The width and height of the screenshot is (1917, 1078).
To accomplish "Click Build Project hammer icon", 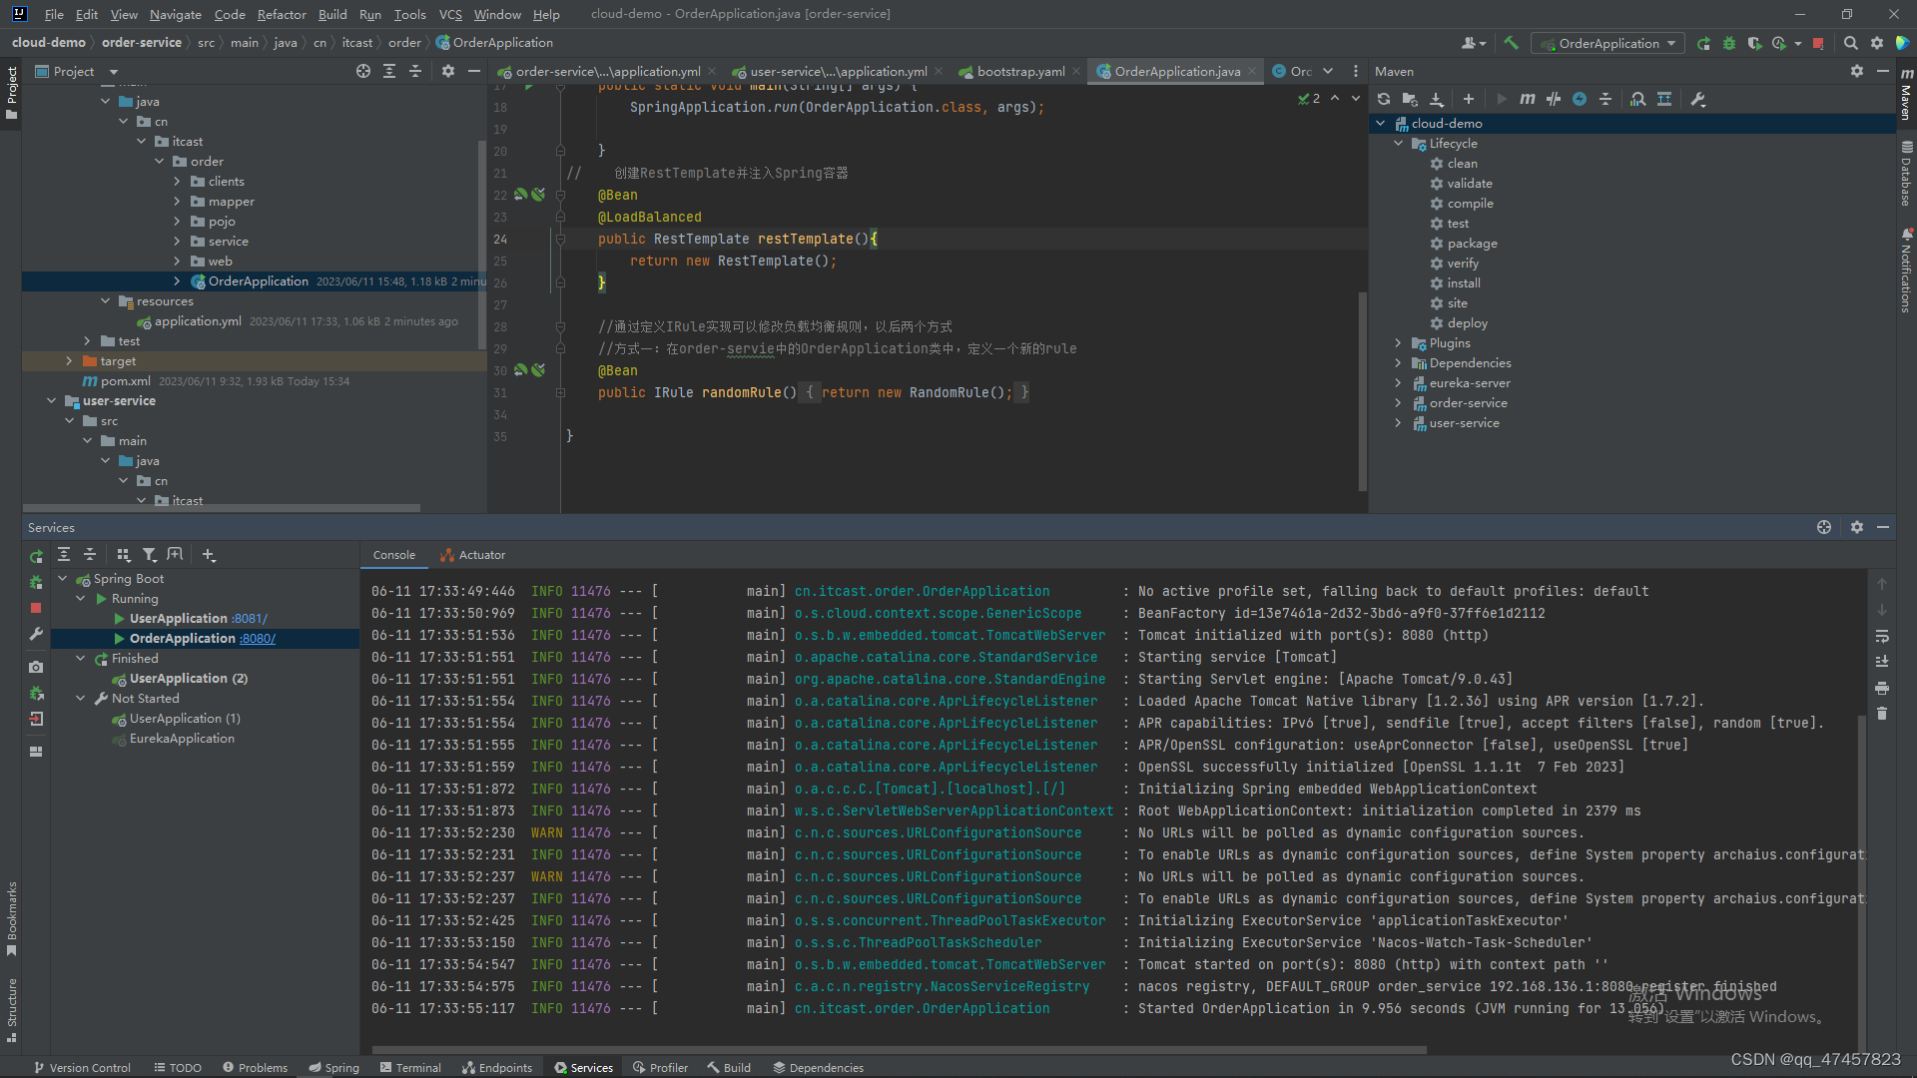I will (1511, 43).
